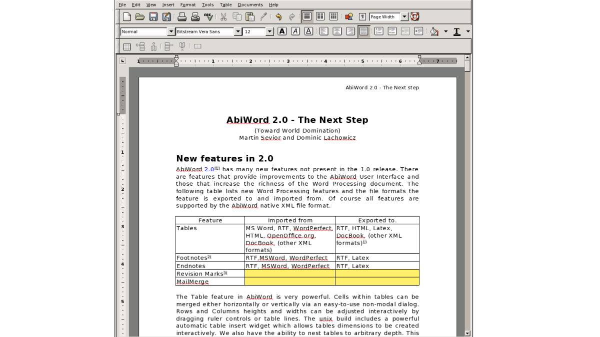
Task: Click the tab type selector beside ruler
Action: pyautogui.click(x=122, y=61)
